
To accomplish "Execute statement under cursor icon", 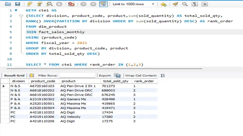I will (x=40, y=4).
